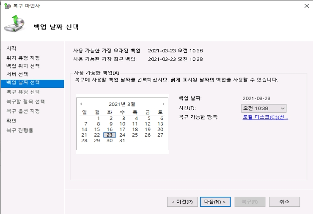Select March 16 in calendar
The image size is (313, 214).
coord(110,129)
